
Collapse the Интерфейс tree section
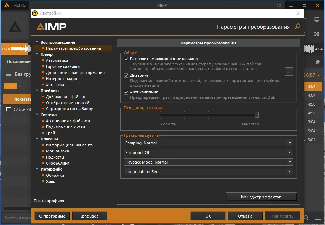(x=37, y=169)
